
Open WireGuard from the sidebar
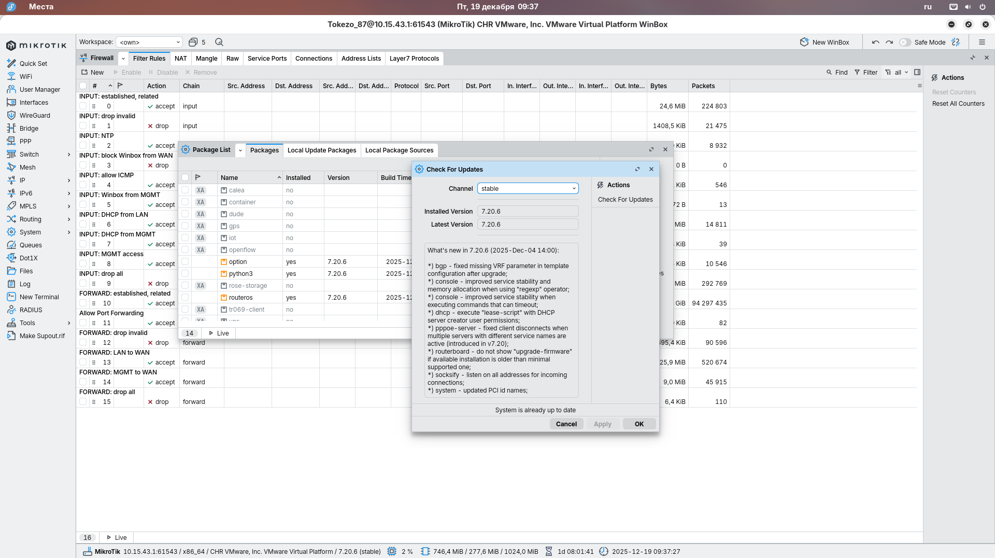tap(35, 115)
